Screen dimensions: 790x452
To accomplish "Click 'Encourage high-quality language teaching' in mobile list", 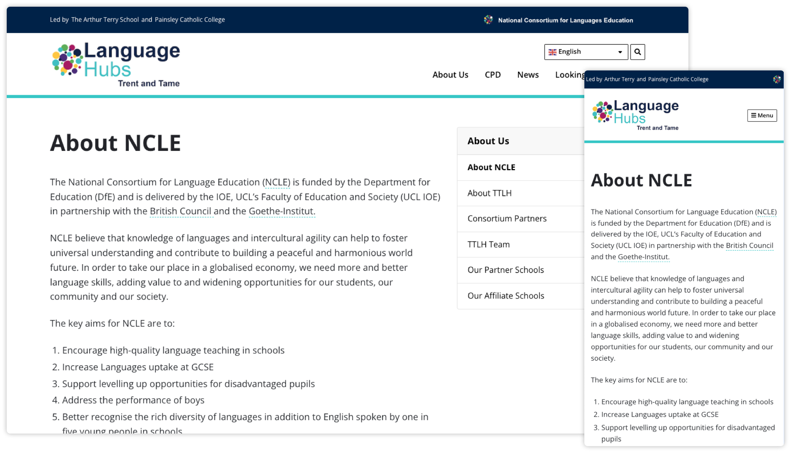I will (x=687, y=402).
